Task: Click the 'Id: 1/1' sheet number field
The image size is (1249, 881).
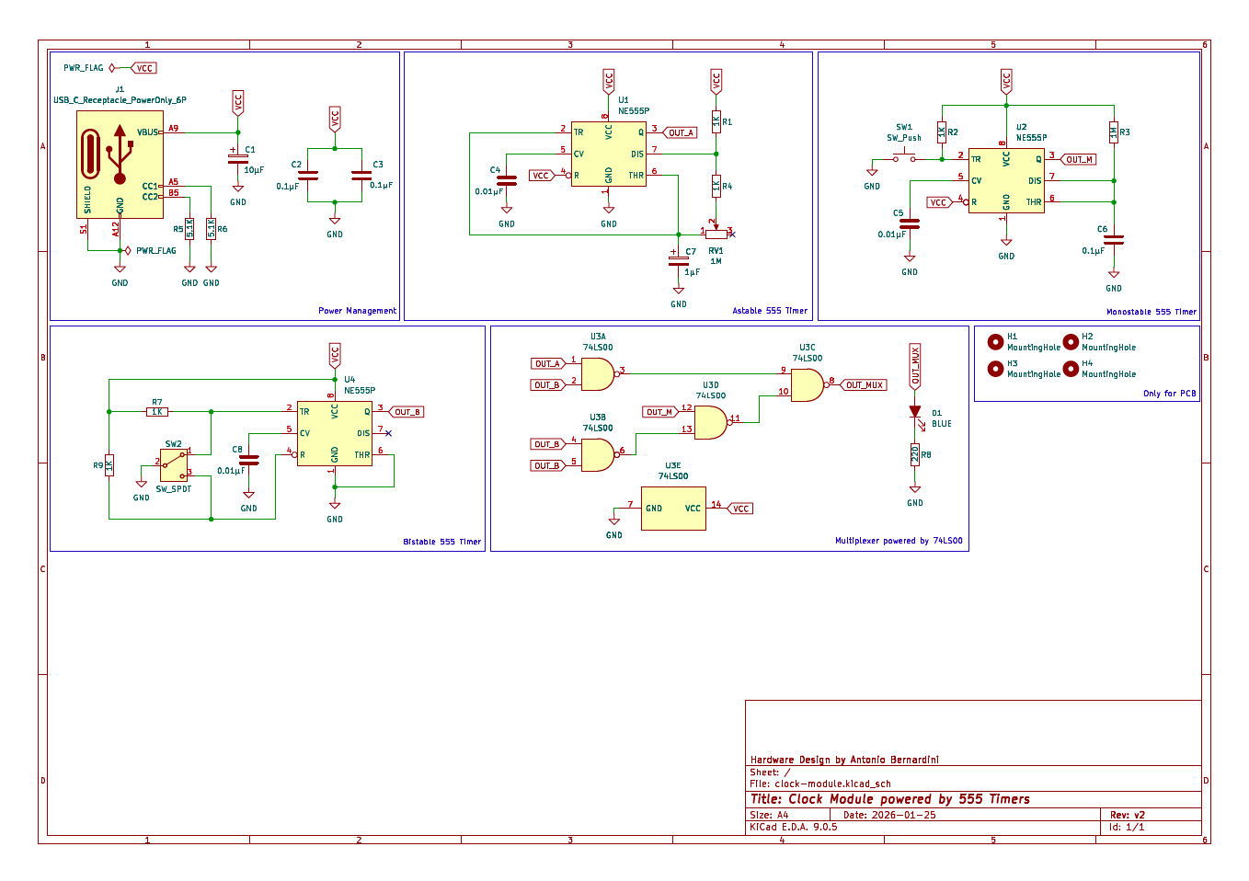Action: (x=1127, y=827)
